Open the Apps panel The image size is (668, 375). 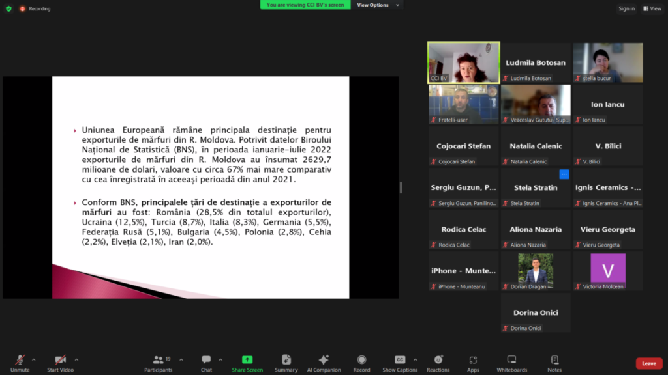pyautogui.click(x=473, y=363)
